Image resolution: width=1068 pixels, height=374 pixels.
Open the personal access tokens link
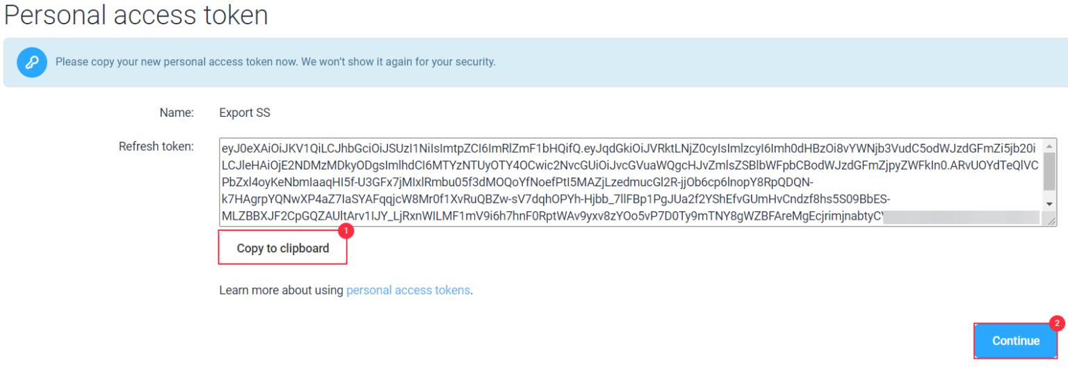(408, 290)
